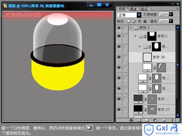Click curved highlight vector mask thumbnail
Viewport: 182px width, 136px height.
pyautogui.click(x=161, y=68)
